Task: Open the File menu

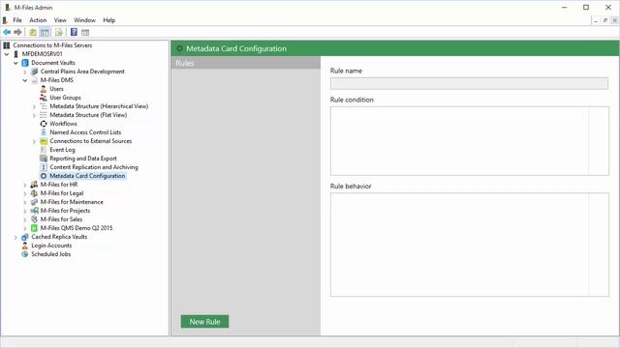Action: click(17, 20)
